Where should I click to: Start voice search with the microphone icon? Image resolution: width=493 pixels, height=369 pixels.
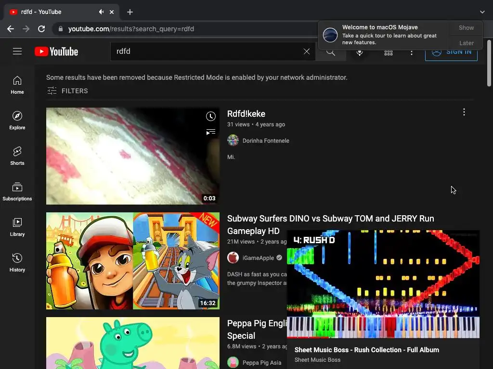point(359,52)
